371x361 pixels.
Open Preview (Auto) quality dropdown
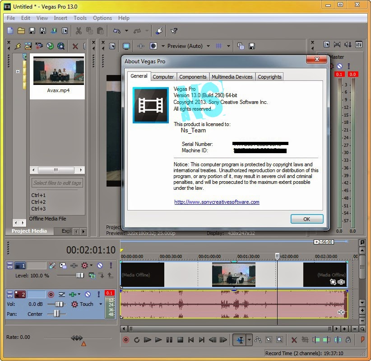209,46
